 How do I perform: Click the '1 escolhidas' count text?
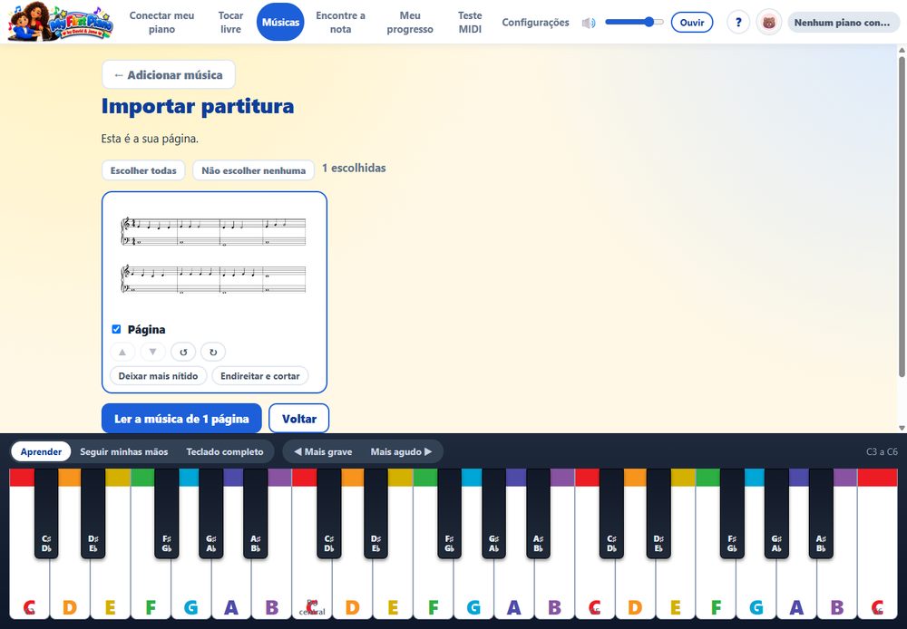354,169
